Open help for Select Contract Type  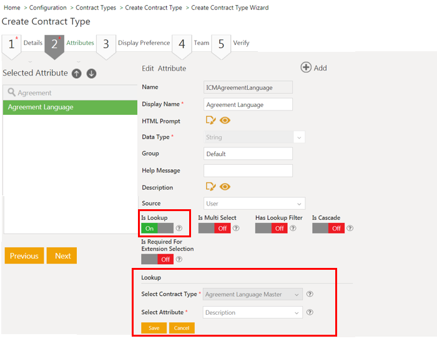[310, 294]
